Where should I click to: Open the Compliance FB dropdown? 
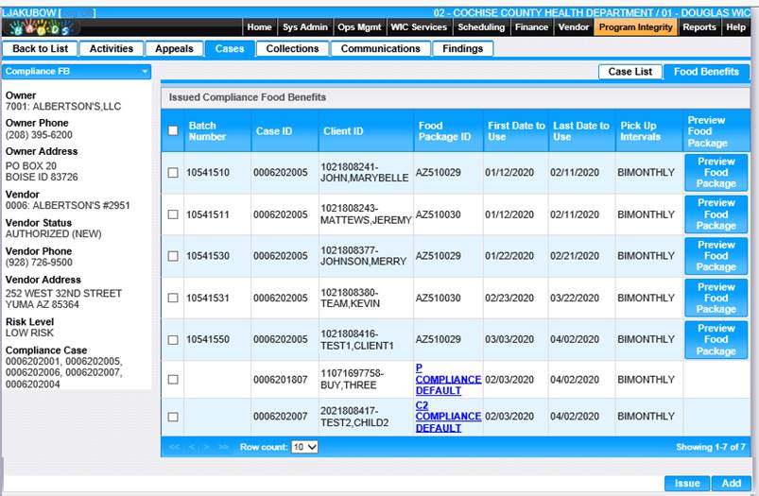click(77, 72)
